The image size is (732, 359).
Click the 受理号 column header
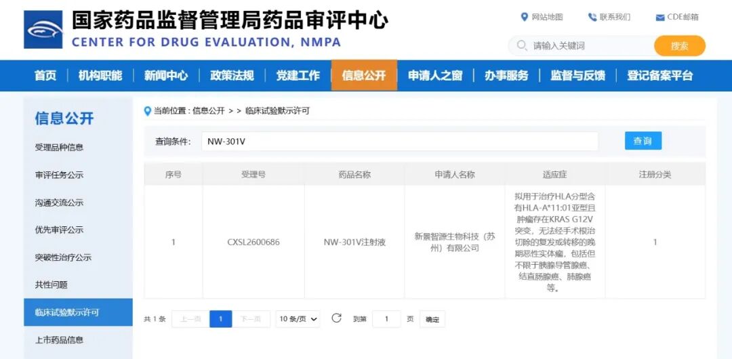[x=253, y=175]
